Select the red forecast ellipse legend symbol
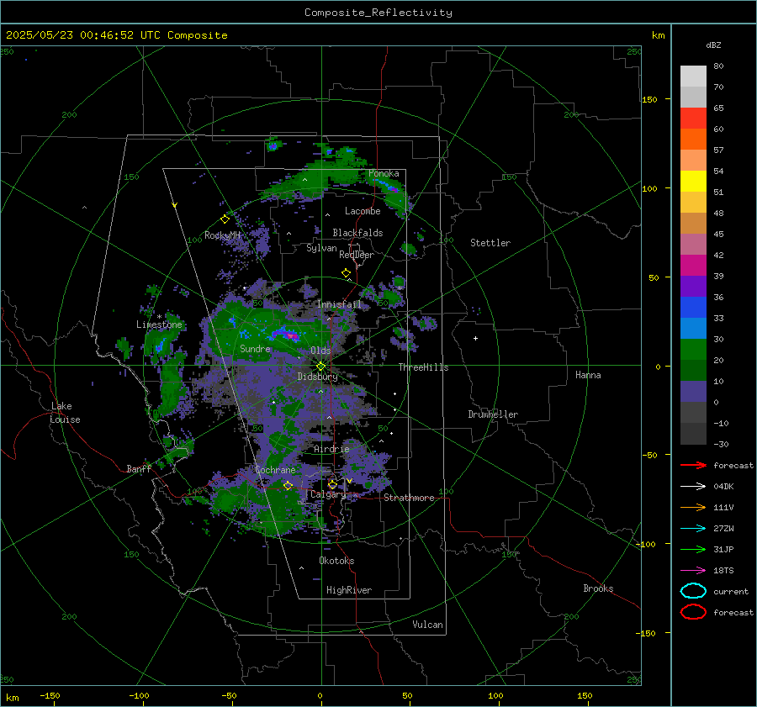757x707 pixels. tap(693, 612)
